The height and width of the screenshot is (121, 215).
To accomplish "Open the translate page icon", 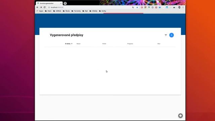I will [x=133, y=7].
